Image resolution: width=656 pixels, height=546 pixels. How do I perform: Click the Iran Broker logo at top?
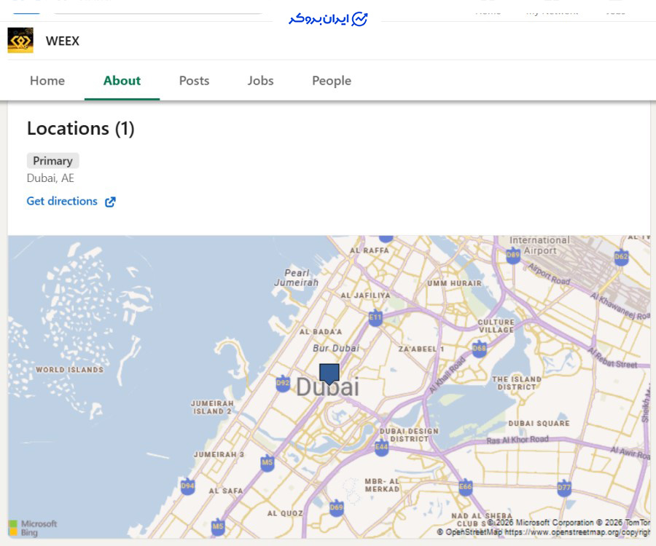328,19
